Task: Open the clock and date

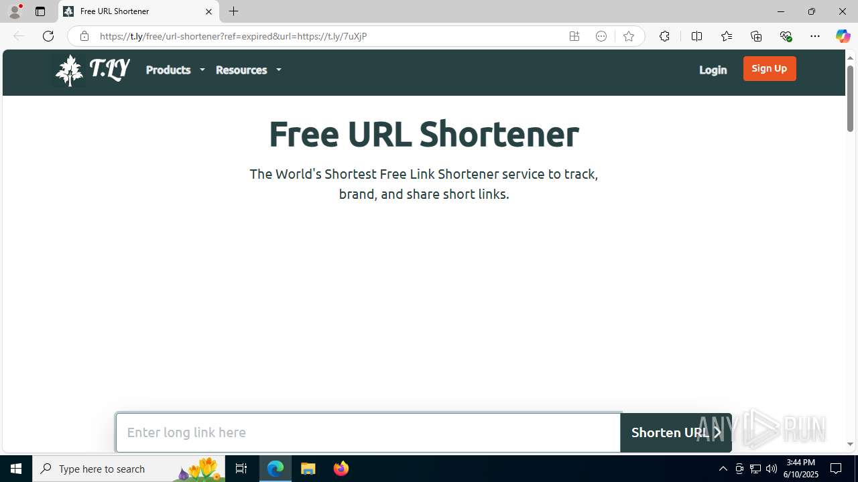Action: click(x=802, y=469)
